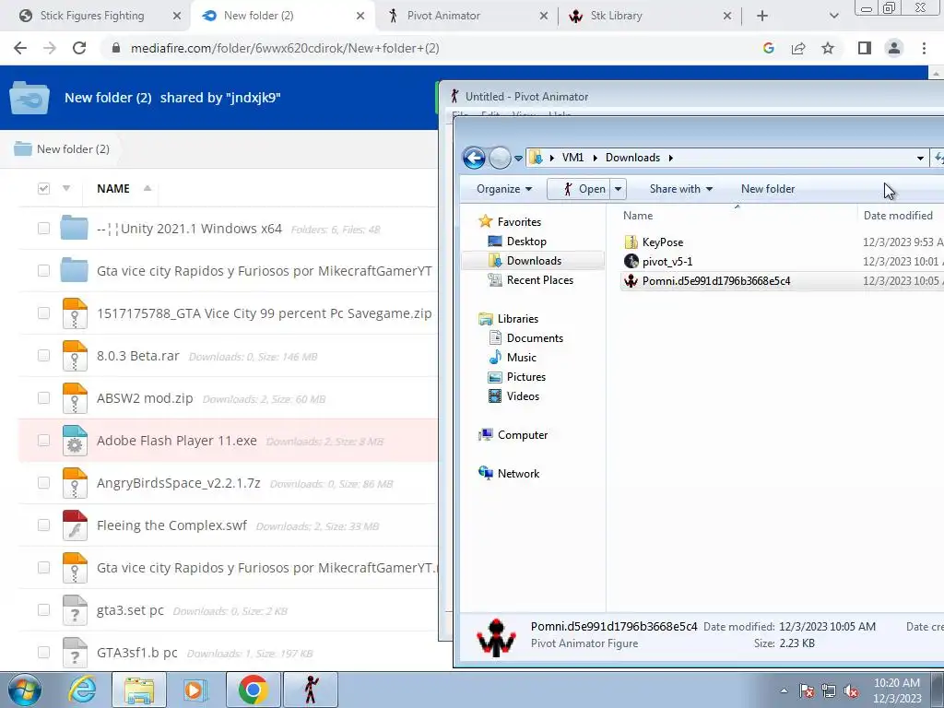Image resolution: width=944 pixels, height=708 pixels.
Task: Expand Open button dropdown arrow
Action: tap(619, 189)
